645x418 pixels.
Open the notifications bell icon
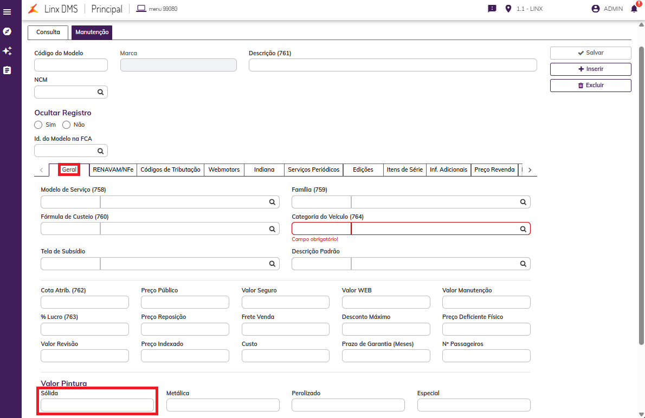[x=634, y=9]
